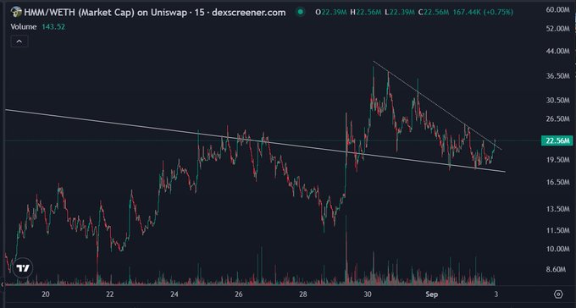Viewport: 576px width, 308px height.
Task: Click the high value H22.56M
Action: click(366, 13)
